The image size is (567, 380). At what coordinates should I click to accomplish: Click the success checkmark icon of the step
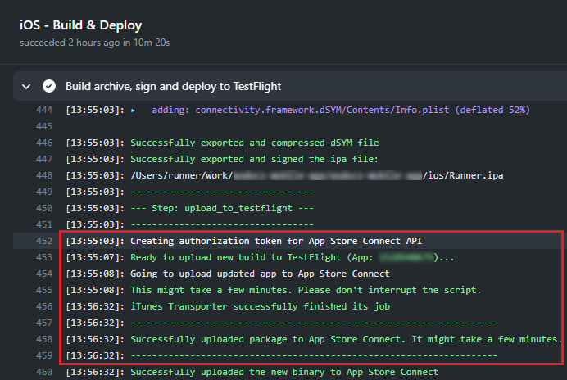49,86
